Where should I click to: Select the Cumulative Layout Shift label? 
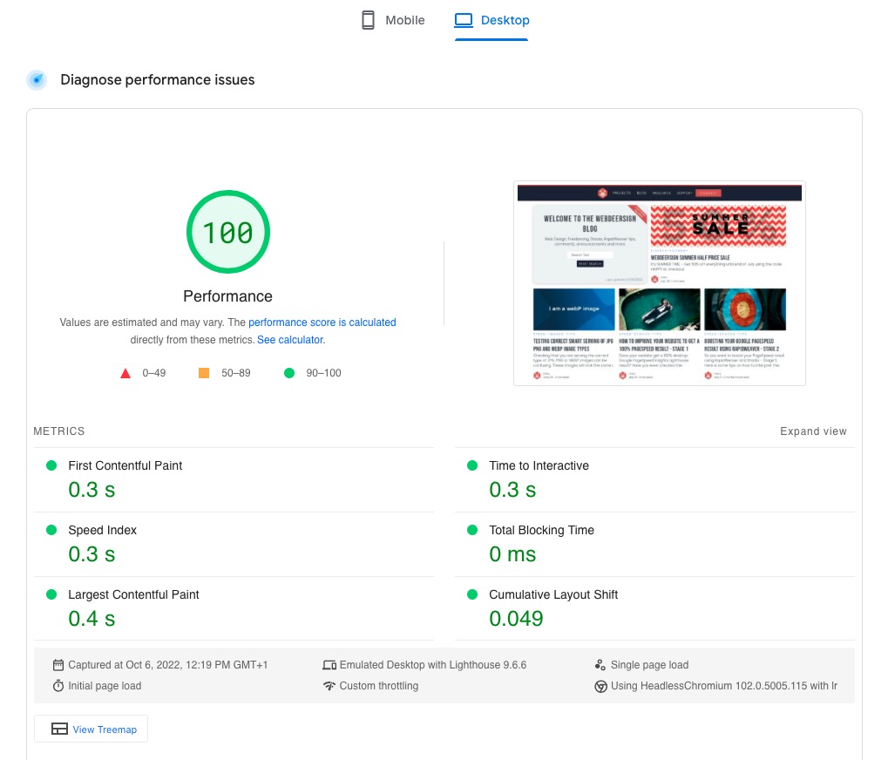(553, 594)
